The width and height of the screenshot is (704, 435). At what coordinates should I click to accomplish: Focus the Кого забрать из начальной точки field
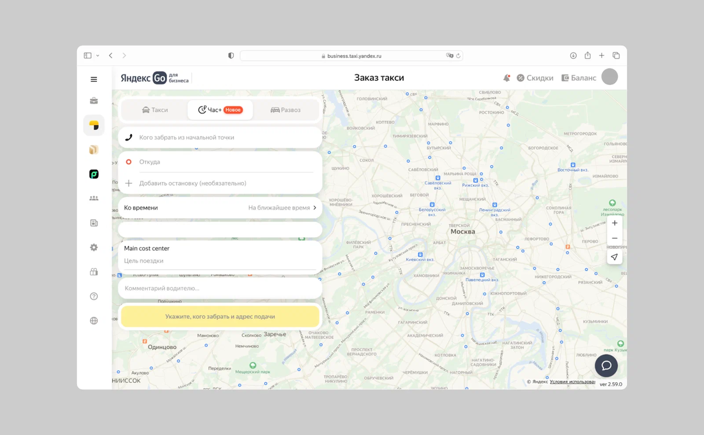pos(220,138)
